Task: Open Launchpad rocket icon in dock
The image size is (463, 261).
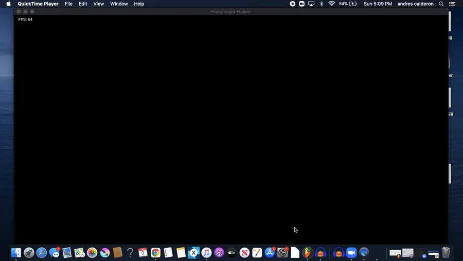Action: 29,253
